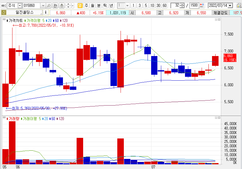Screen dimensions: 242x169
Task: Click the 관 watchlist button
Action: [x=55, y=6]
